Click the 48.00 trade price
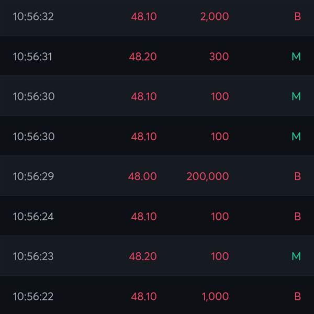This screenshot has height=314, width=314. click(x=142, y=176)
